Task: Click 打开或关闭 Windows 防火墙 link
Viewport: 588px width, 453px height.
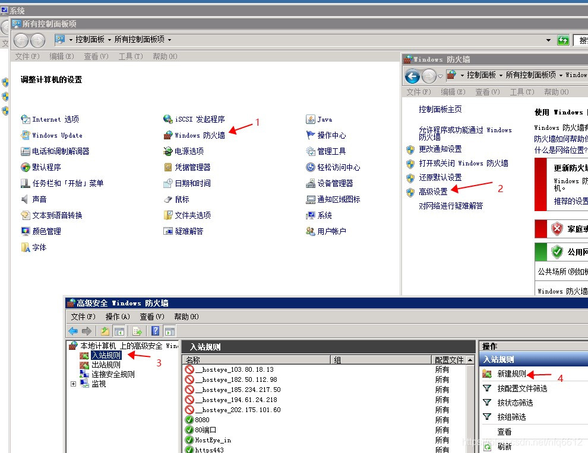Action: click(x=463, y=163)
